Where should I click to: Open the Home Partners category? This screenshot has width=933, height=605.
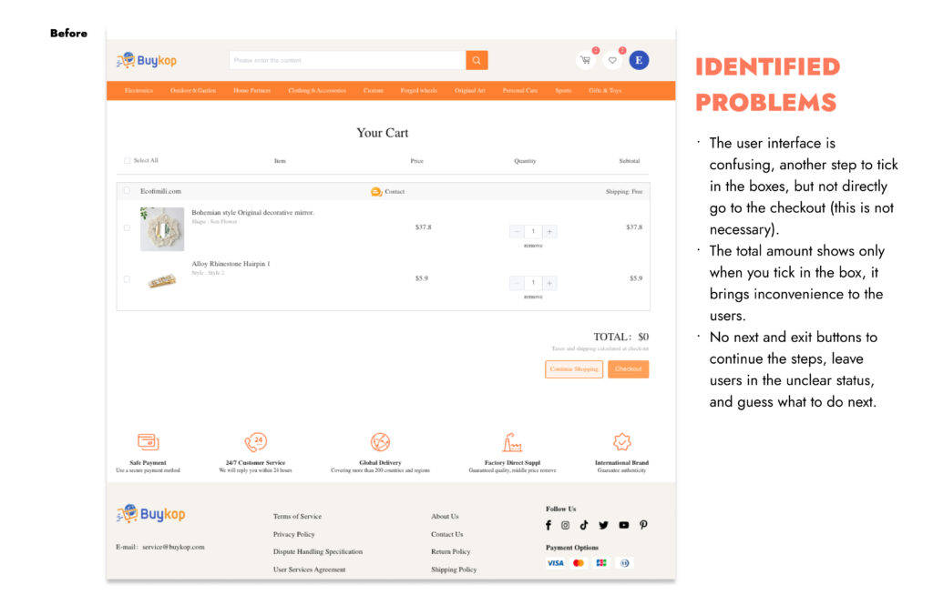pos(251,90)
